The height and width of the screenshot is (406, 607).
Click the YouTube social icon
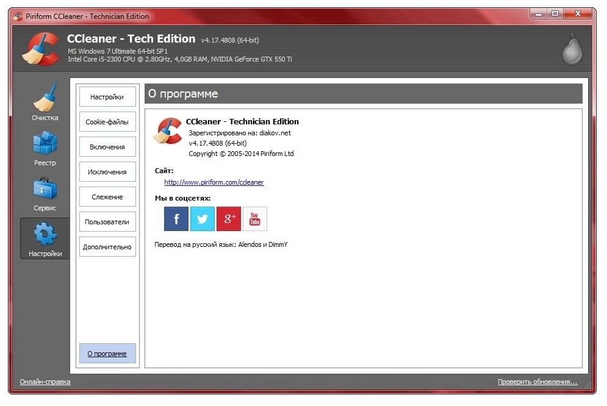255,219
